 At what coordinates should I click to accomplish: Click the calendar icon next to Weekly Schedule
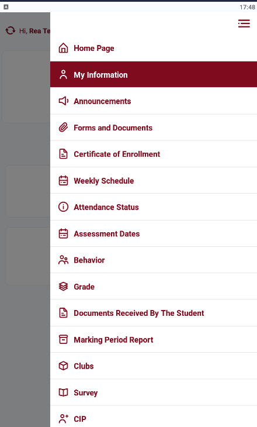click(63, 181)
